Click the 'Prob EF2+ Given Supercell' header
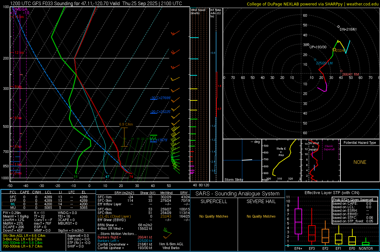Viewport: 380px width, 252px height. coord(353,200)
